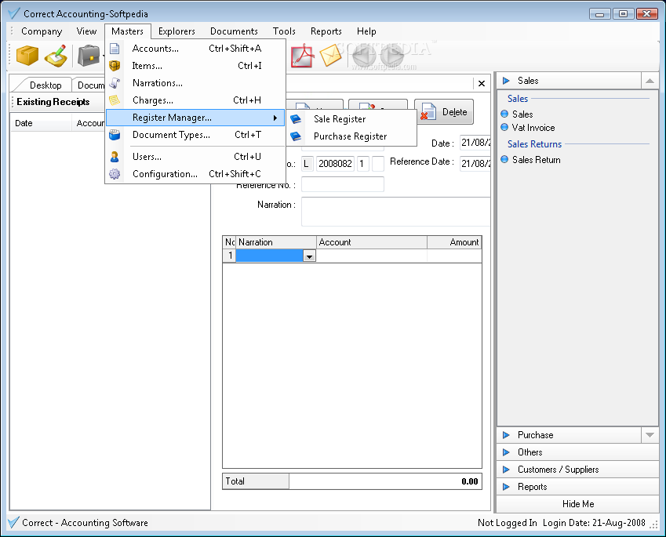Click the Account column header
This screenshot has width=666, height=537.
(372, 242)
